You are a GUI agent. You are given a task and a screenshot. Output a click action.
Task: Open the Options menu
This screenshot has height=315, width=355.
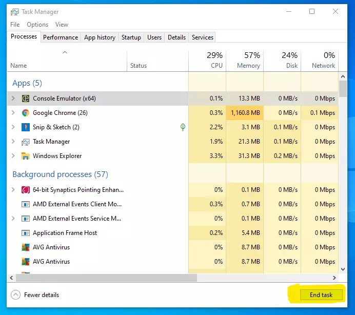coord(37,25)
